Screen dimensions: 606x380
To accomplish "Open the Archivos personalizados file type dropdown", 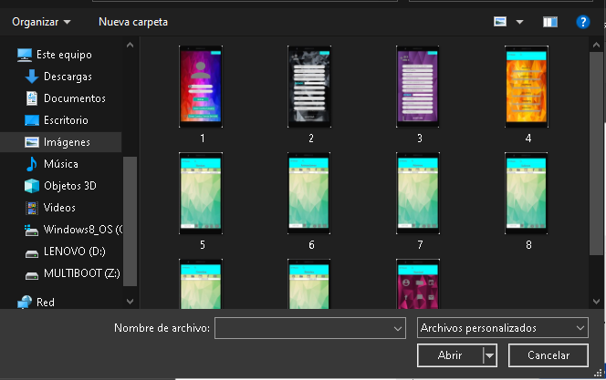I will coord(503,328).
